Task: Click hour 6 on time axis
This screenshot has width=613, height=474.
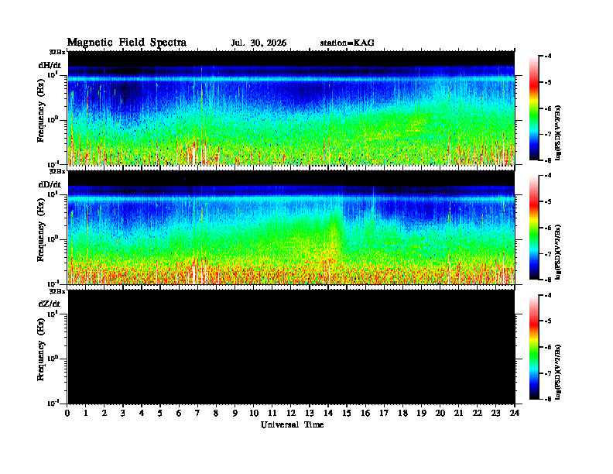Action: pos(179,414)
